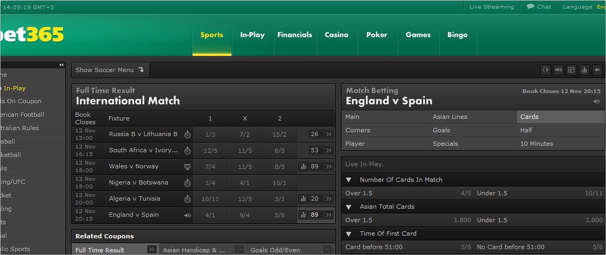606x255 pixels.
Task: Select the 10 Minutes market tab
Action: point(561,144)
